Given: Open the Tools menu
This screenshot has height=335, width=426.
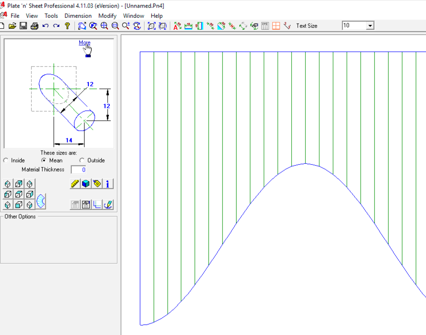Looking at the screenshot, I should point(51,16).
